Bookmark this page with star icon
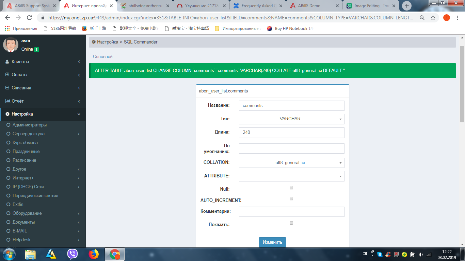The width and height of the screenshot is (465, 261). (x=433, y=18)
